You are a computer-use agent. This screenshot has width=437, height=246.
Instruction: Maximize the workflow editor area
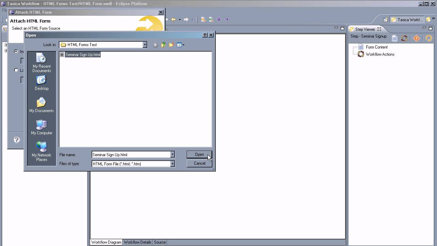(342, 28)
